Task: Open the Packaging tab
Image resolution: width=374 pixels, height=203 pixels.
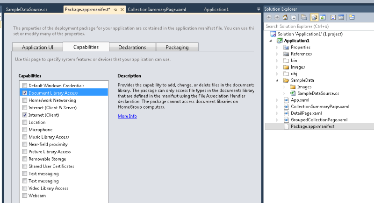Action: click(177, 47)
